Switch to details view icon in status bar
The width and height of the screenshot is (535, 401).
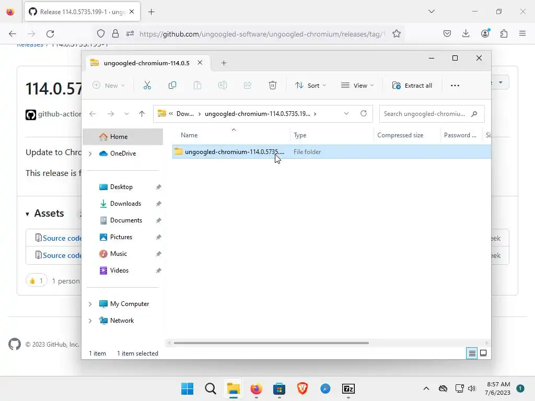tap(472, 353)
